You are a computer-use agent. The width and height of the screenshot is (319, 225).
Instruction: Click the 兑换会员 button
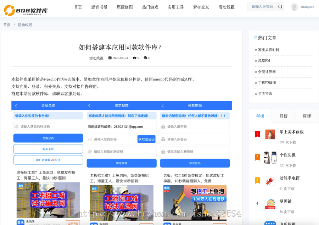tap(48, 138)
